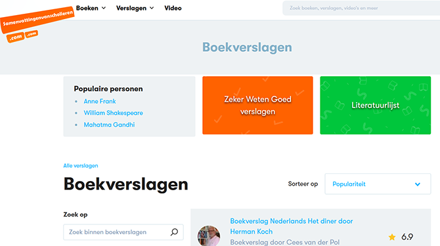Expand the Verslagen menu
The width and height of the screenshot is (440, 246).
click(x=135, y=8)
